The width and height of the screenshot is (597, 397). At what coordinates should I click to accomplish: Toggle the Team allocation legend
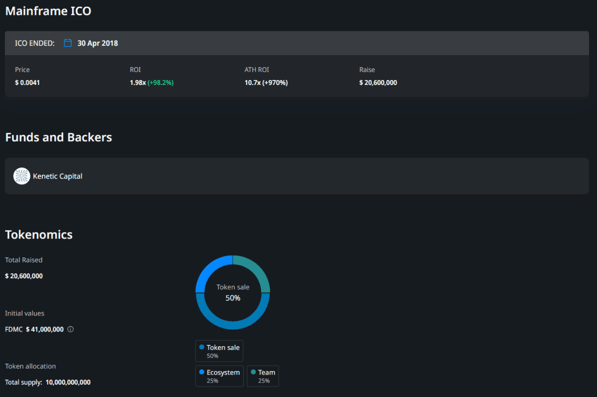click(263, 376)
